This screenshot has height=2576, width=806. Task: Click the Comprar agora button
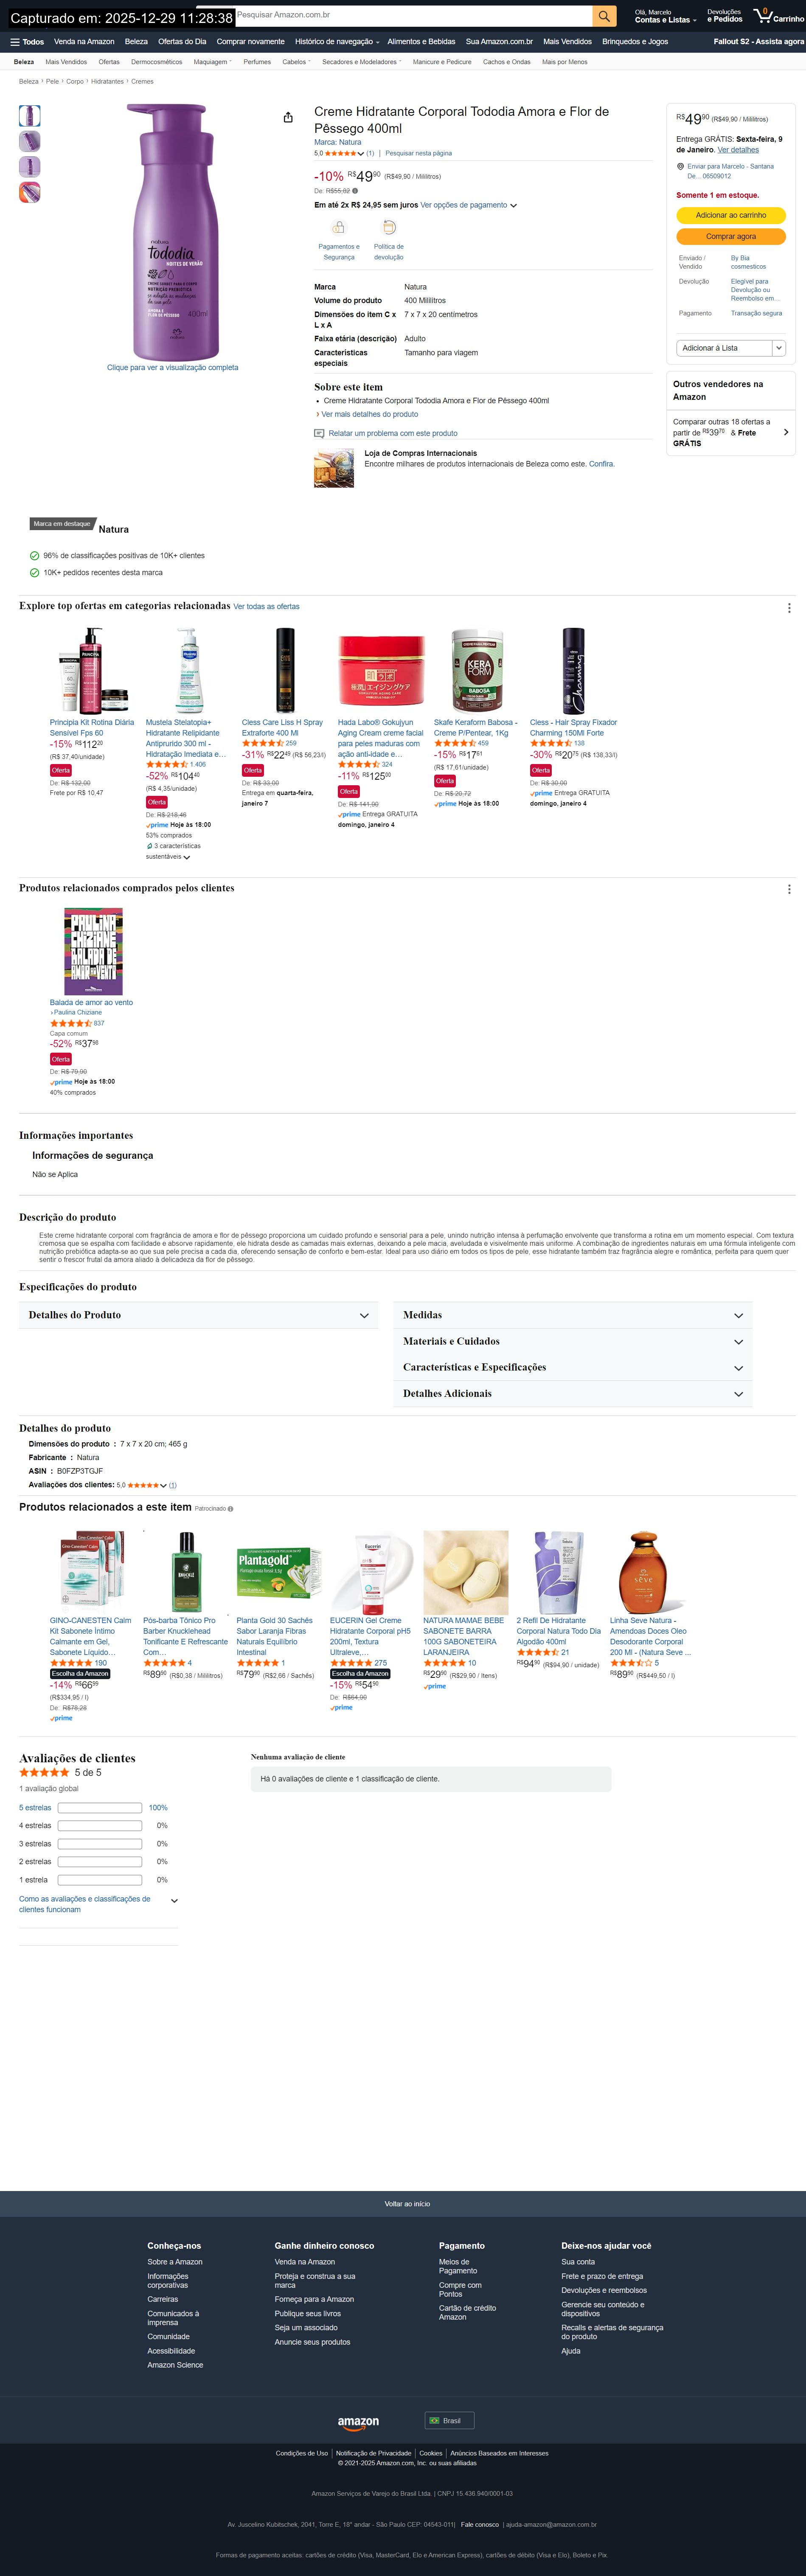[731, 237]
